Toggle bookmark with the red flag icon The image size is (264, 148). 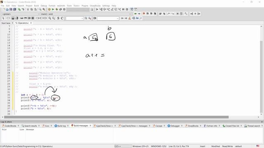tap(144, 14)
